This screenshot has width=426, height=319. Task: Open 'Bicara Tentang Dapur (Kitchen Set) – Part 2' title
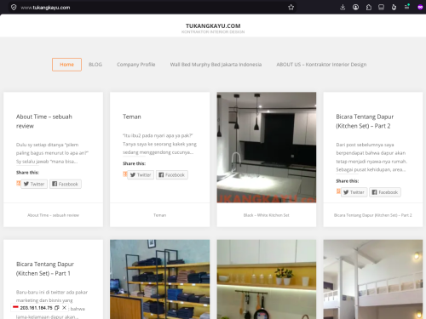pos(365,121)
